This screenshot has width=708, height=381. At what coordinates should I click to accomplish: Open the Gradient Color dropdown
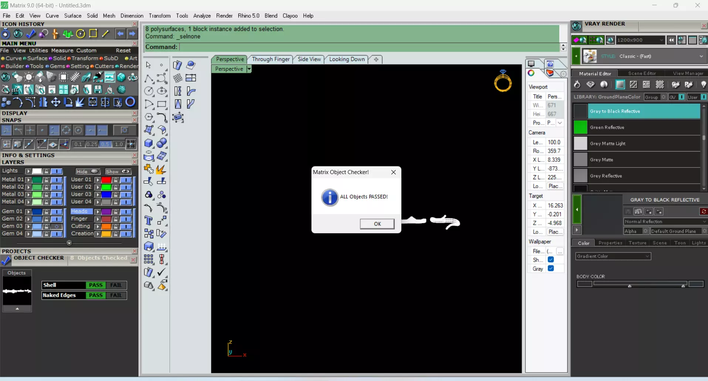pyautogui.click(x=613, y=256)
